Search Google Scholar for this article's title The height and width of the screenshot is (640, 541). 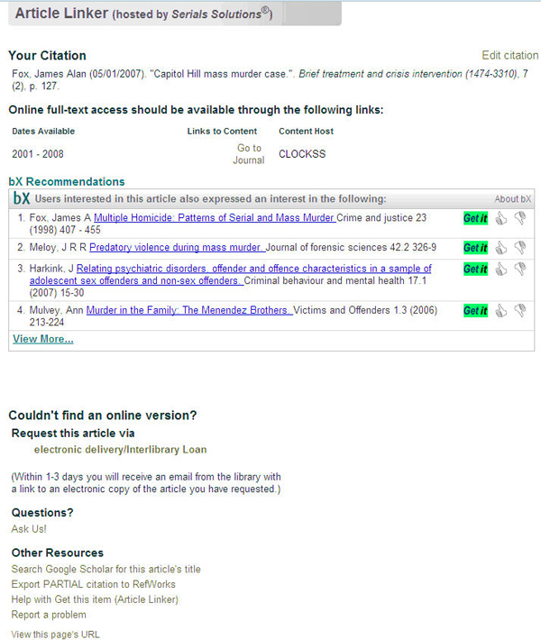point(105,570)
